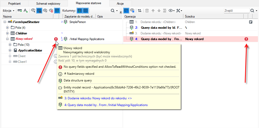Select the FormInputStructure root item
The width and height of the screenshot is (259, 128).
[x=26, y=22]
